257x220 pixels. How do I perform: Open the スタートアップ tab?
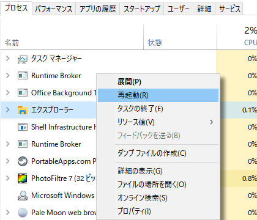(142, 9)
